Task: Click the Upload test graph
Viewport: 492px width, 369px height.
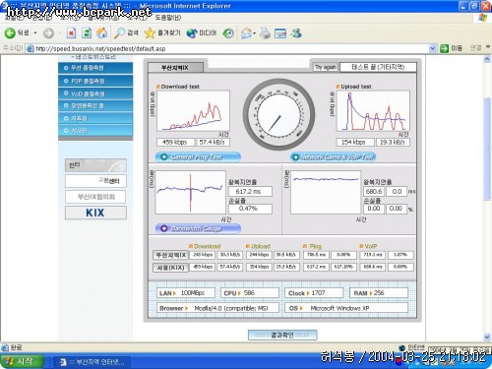Action: pyautogui.click(x=373, y=111)
